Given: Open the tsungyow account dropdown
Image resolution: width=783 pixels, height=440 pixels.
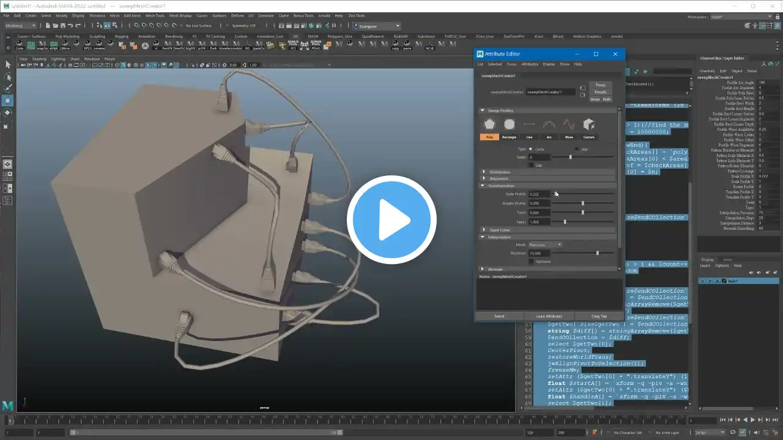Looking at the screenshot, I should click(x=376, y=26).
